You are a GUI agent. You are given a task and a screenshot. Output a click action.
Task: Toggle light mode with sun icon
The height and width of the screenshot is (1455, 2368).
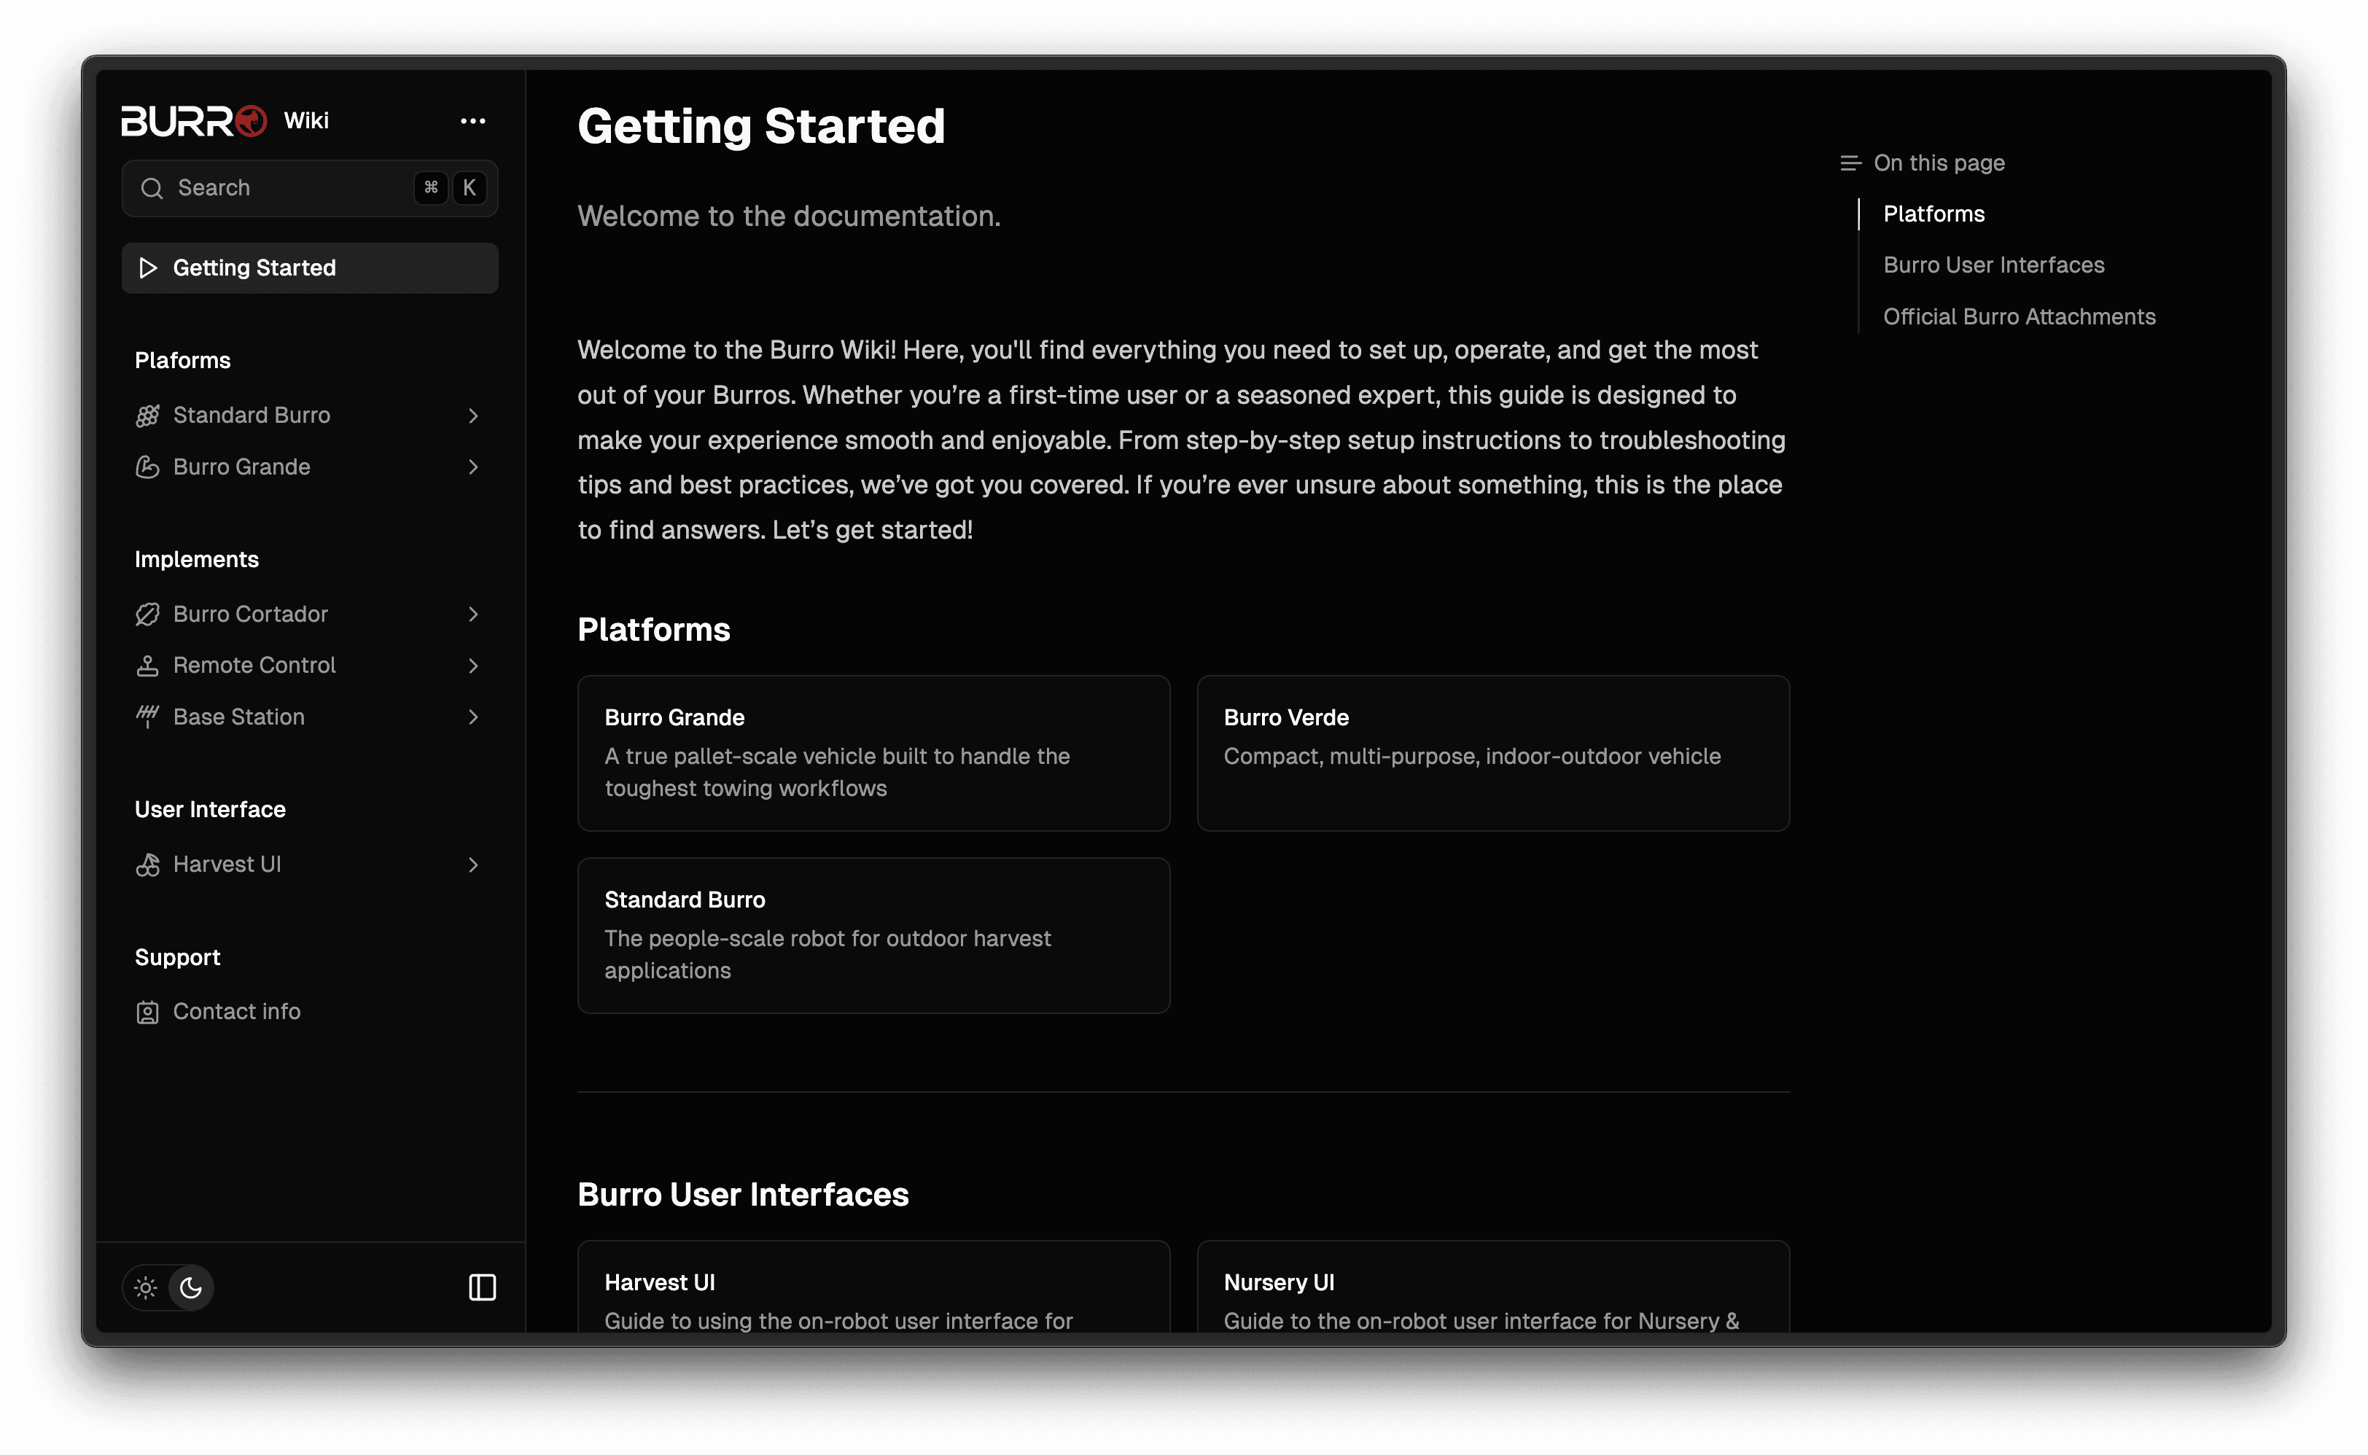(146, 1287)
